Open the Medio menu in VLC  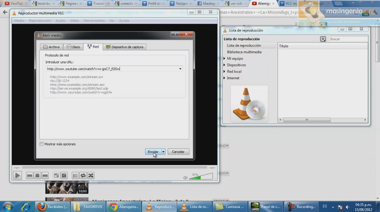pos(19,21)
